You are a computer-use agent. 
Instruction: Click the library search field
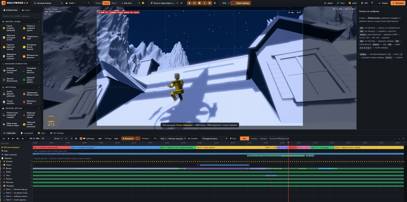[21, 16]
